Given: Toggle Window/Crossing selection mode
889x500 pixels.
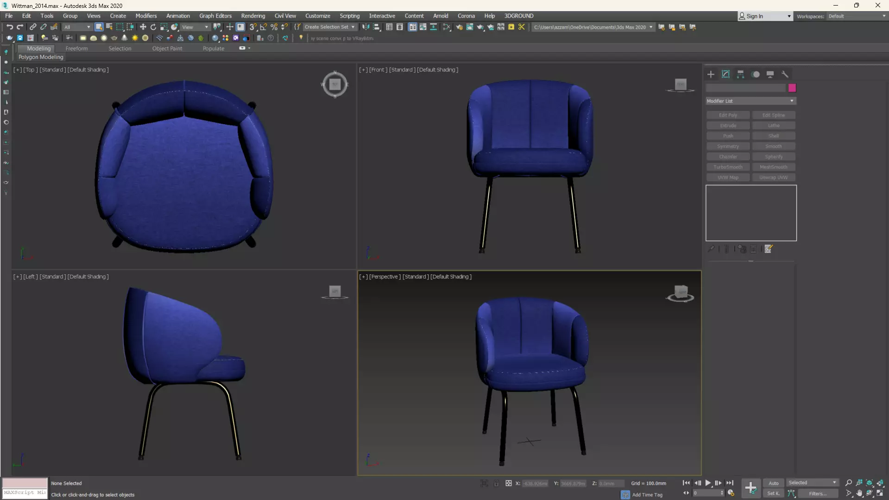Looking at the screenshot, I should (x=130, y=27).
